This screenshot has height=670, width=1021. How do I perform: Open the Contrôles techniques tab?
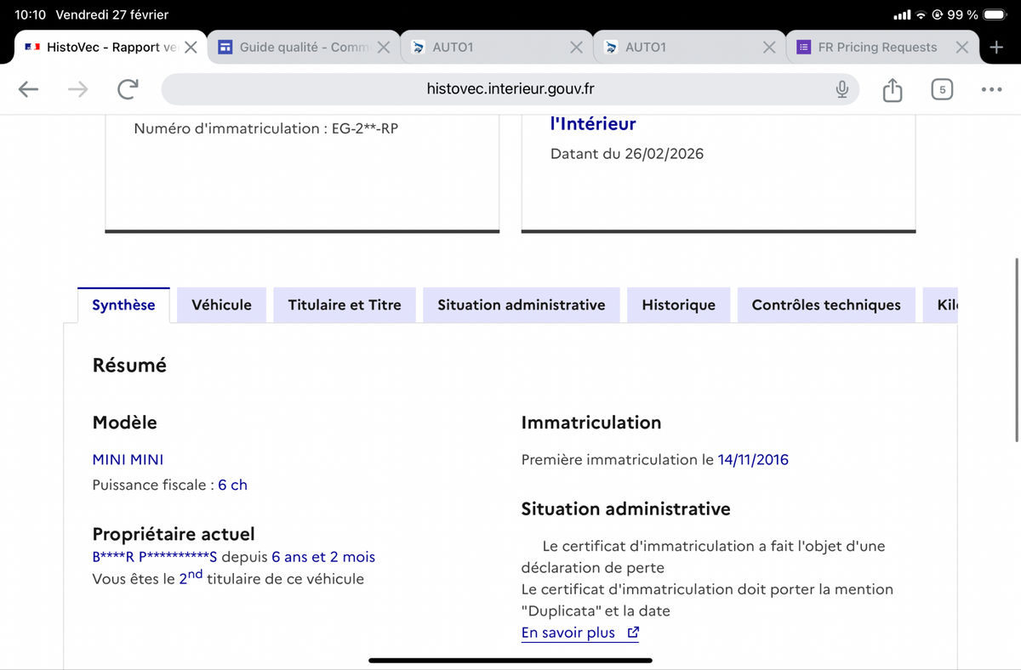coord(826,305)
